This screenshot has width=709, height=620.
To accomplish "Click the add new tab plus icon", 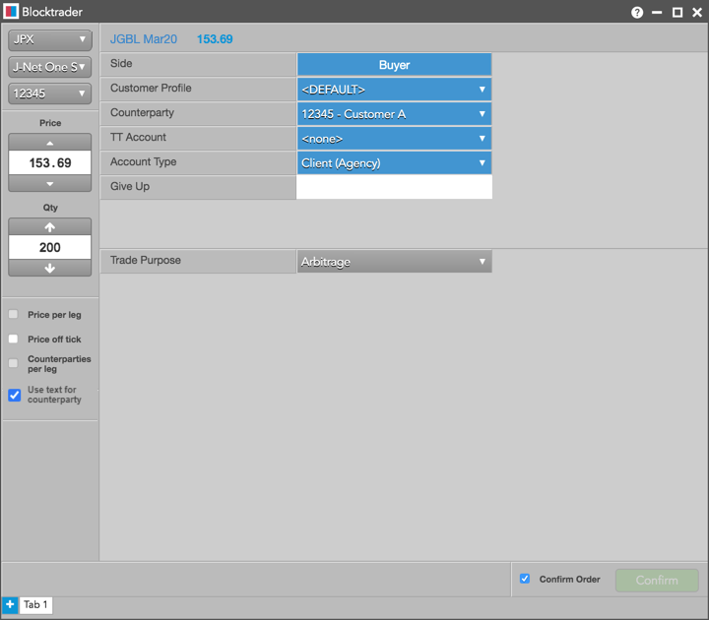I will click(x=10, y=604).
